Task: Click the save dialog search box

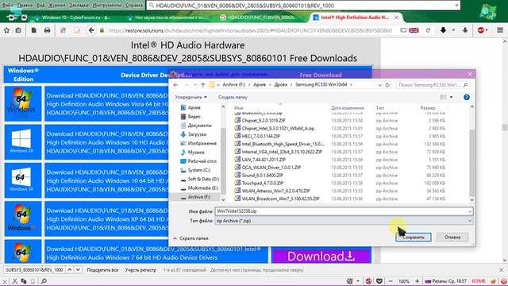Action: pyautogui.click(x=433, y=85)
